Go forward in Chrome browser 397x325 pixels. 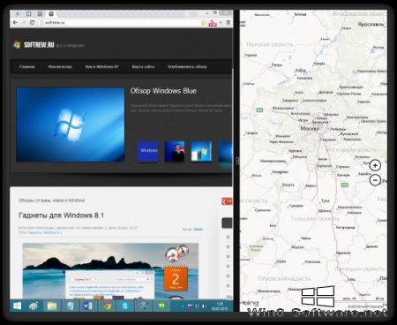point(24,22)
